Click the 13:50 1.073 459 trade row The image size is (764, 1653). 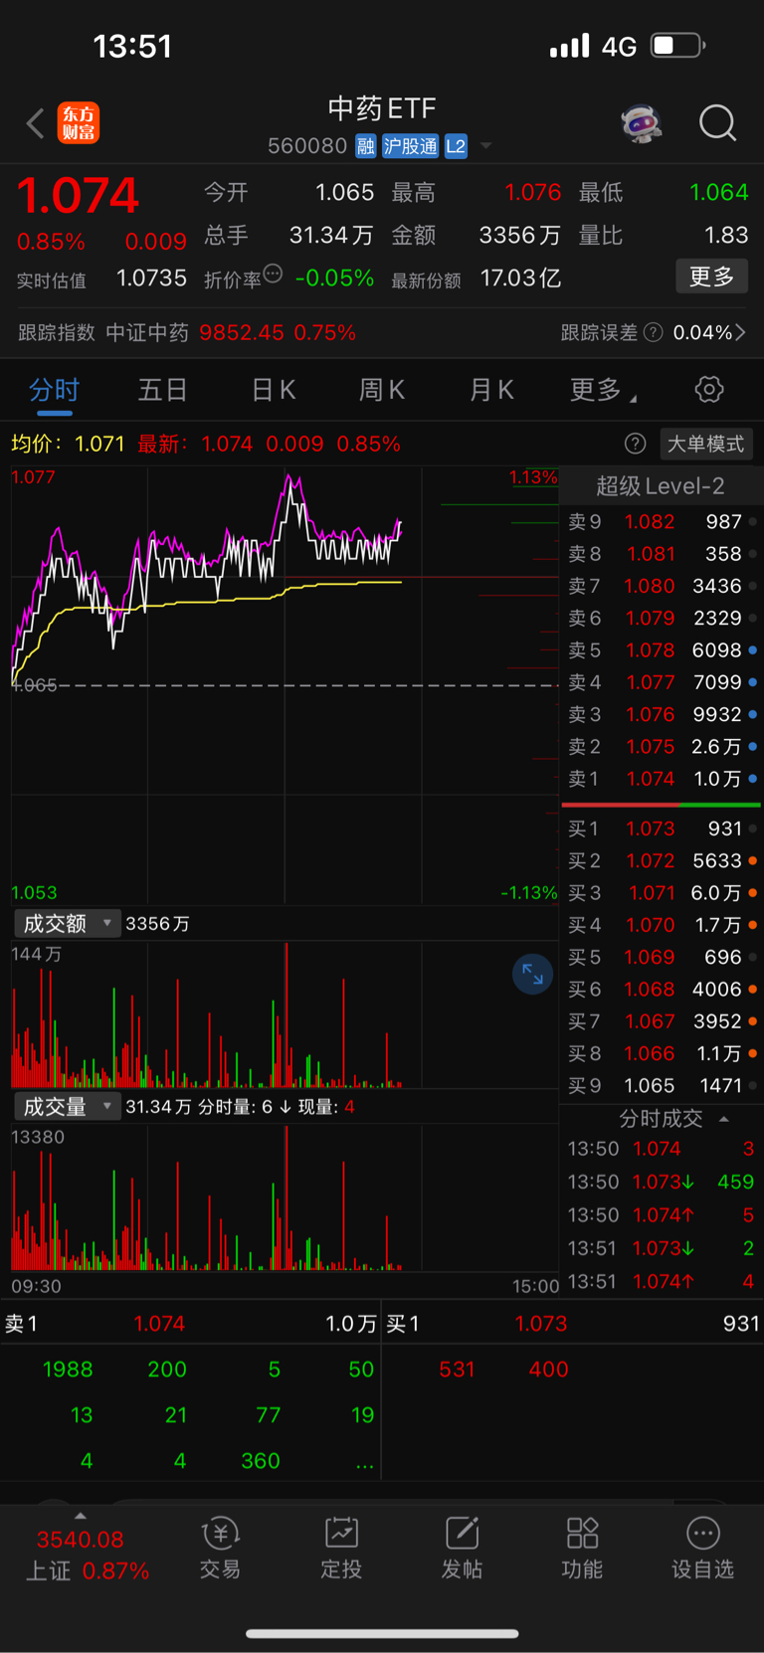(662, 1182)
